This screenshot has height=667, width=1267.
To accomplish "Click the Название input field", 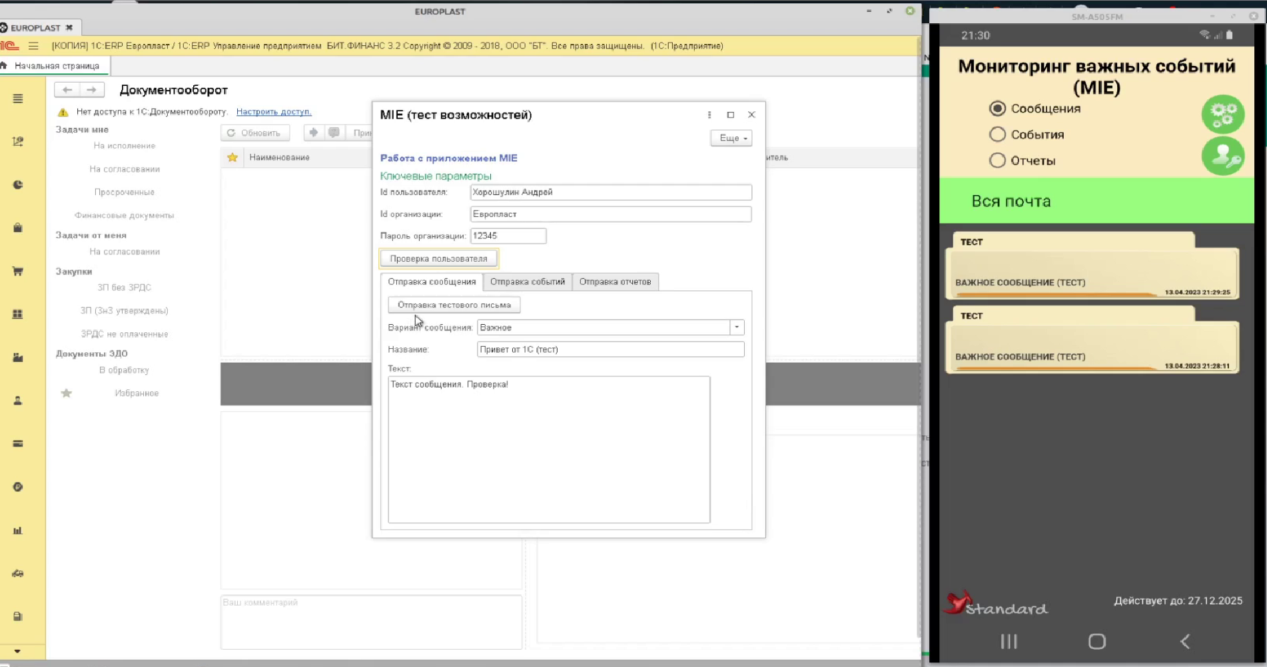I will (611, 349).
